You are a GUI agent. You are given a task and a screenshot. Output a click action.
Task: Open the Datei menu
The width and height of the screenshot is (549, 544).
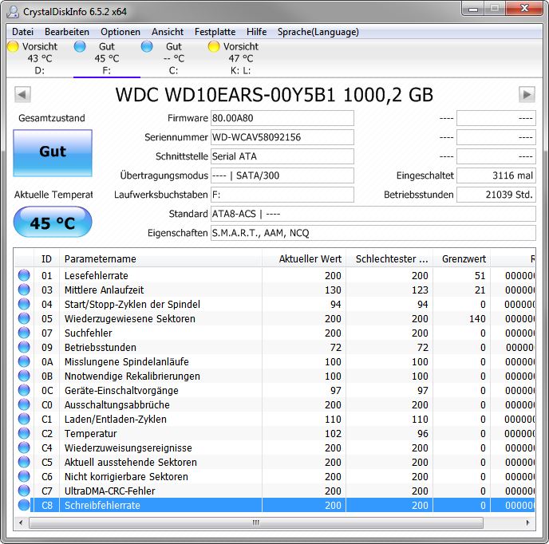click(x=23, y=32)
